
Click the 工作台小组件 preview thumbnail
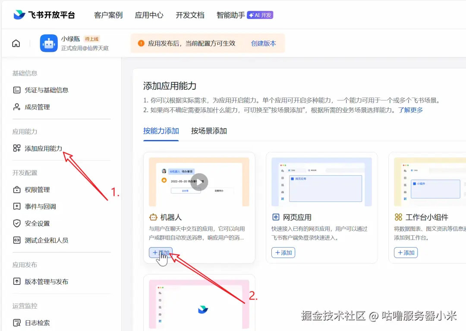(x=430, y=182)
